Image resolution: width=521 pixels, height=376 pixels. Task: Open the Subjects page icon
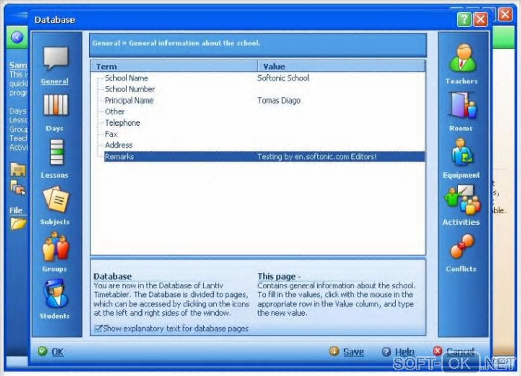coord(56,199)
